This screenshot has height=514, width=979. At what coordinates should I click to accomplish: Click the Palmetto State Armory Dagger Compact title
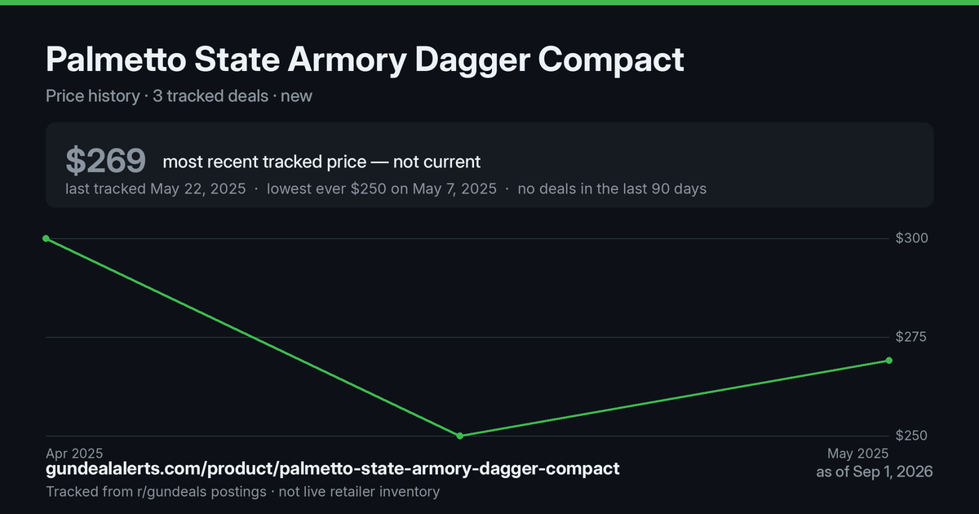365,60
